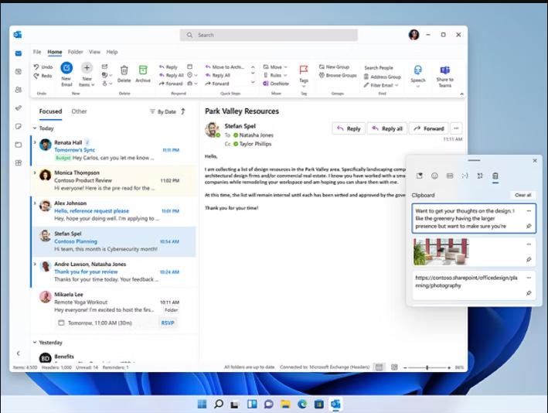
Task: Select the Focused inbox tab
Action: (x=50, y=111)
